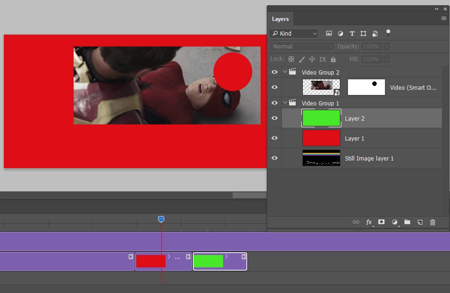Click the lock all padlock icon

tap(333, 59)
